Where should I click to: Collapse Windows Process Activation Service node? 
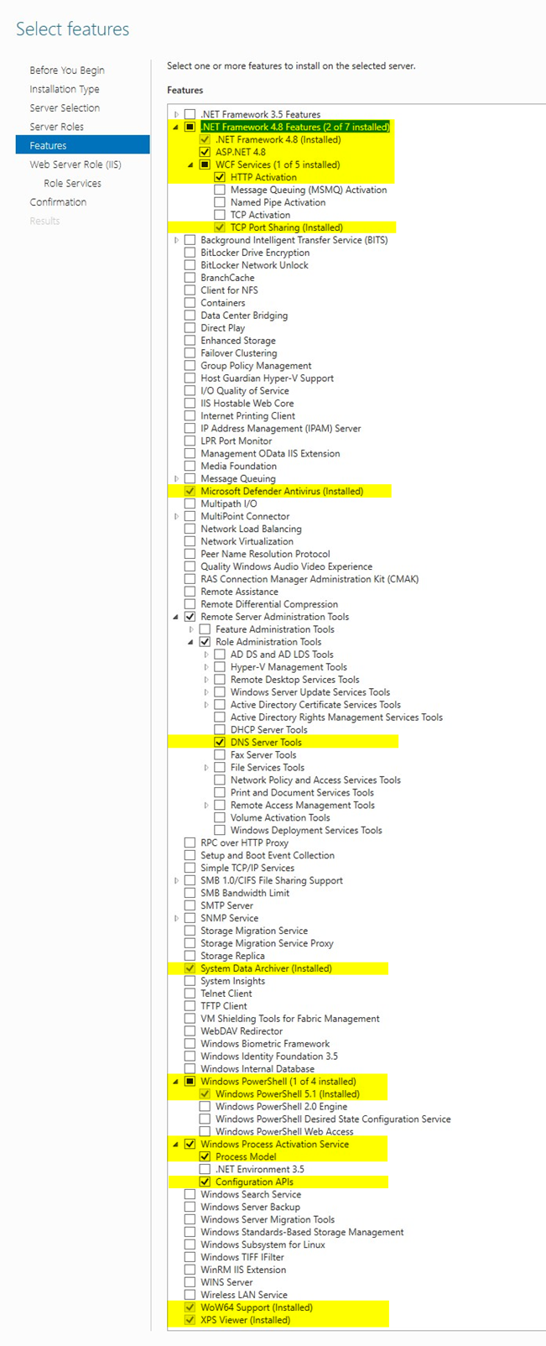click(x=176, y=1144)
